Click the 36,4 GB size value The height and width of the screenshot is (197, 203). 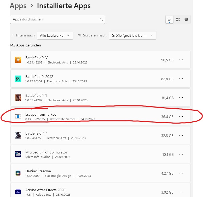(x=167, y=117)
